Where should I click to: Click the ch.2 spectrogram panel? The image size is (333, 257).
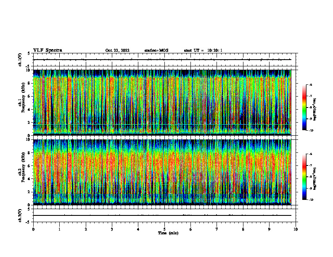tap(162, 172)
